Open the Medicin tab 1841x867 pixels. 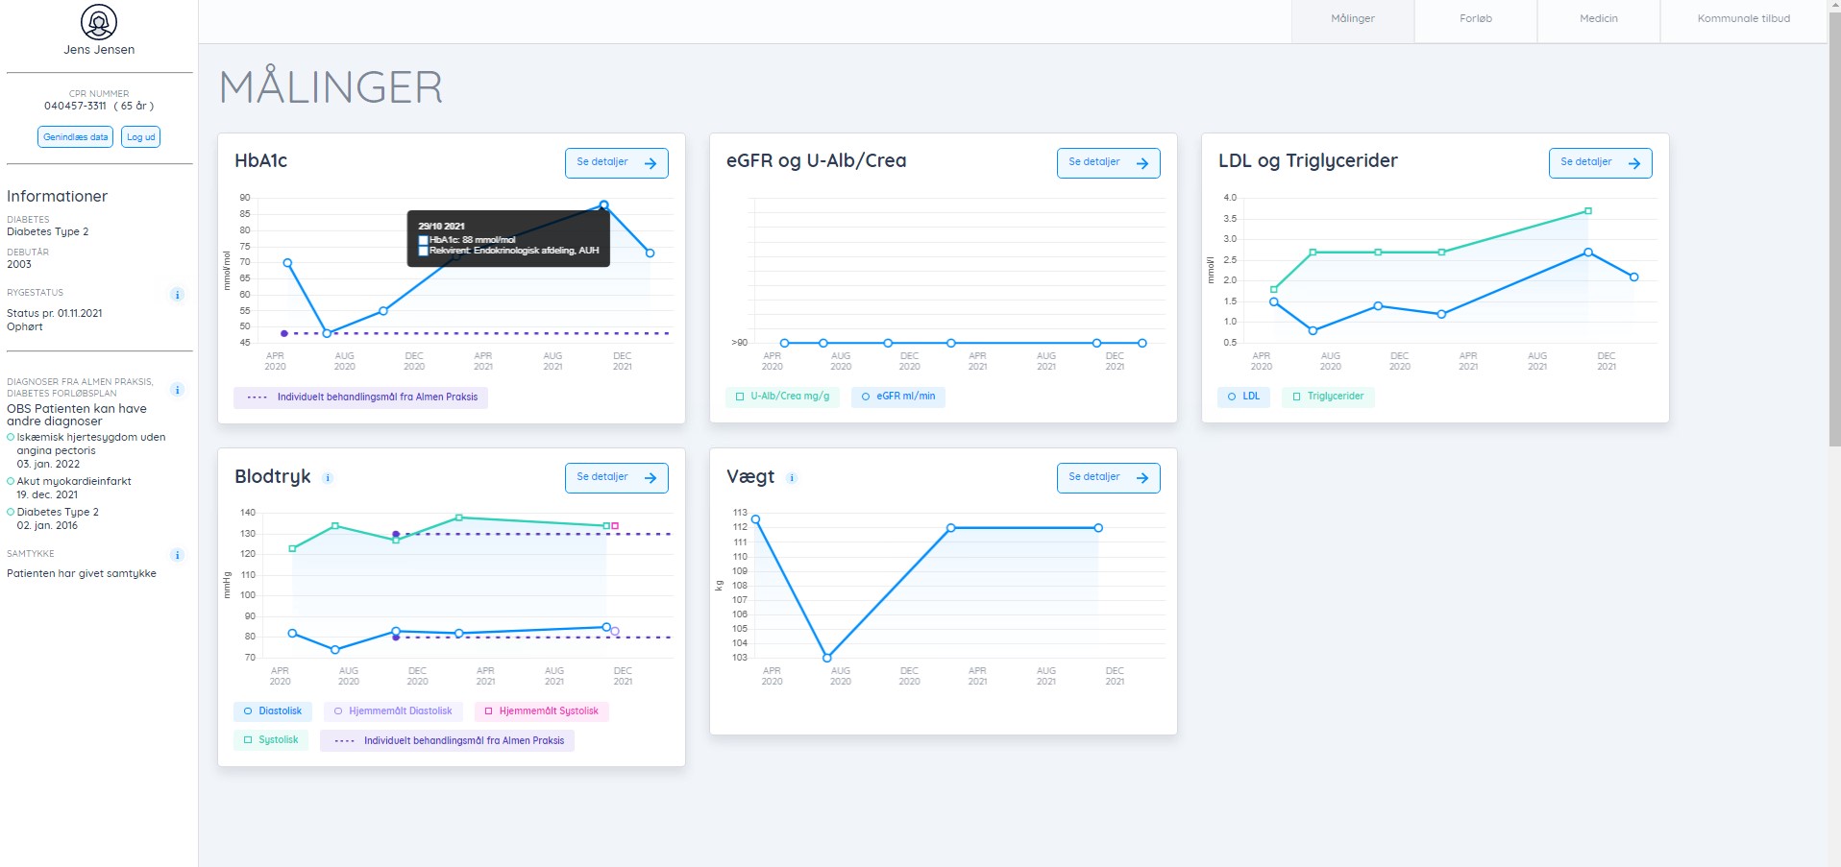pyautogui.click(x=1598, y=19)
